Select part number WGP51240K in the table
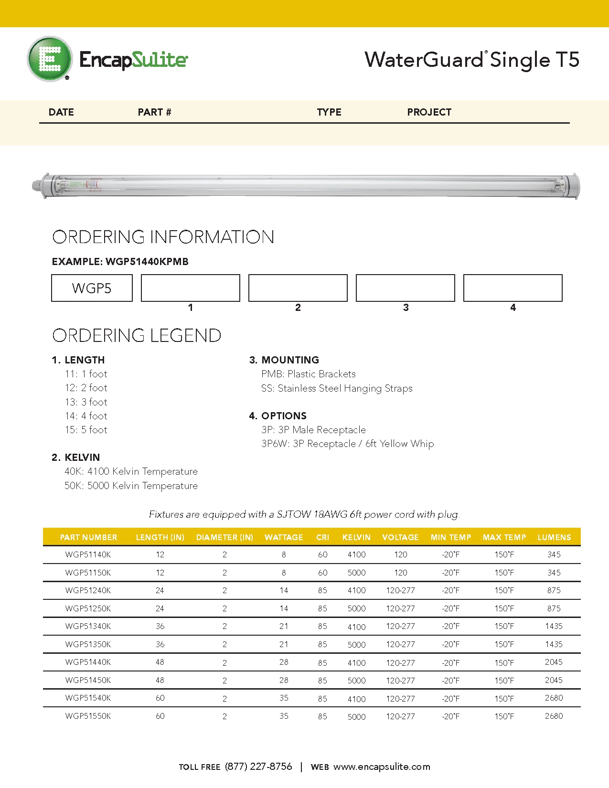609x788 pixels. click(x=88, y=590)
